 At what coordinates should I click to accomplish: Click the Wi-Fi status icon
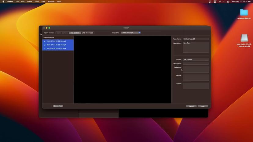[x=220, y=2]
